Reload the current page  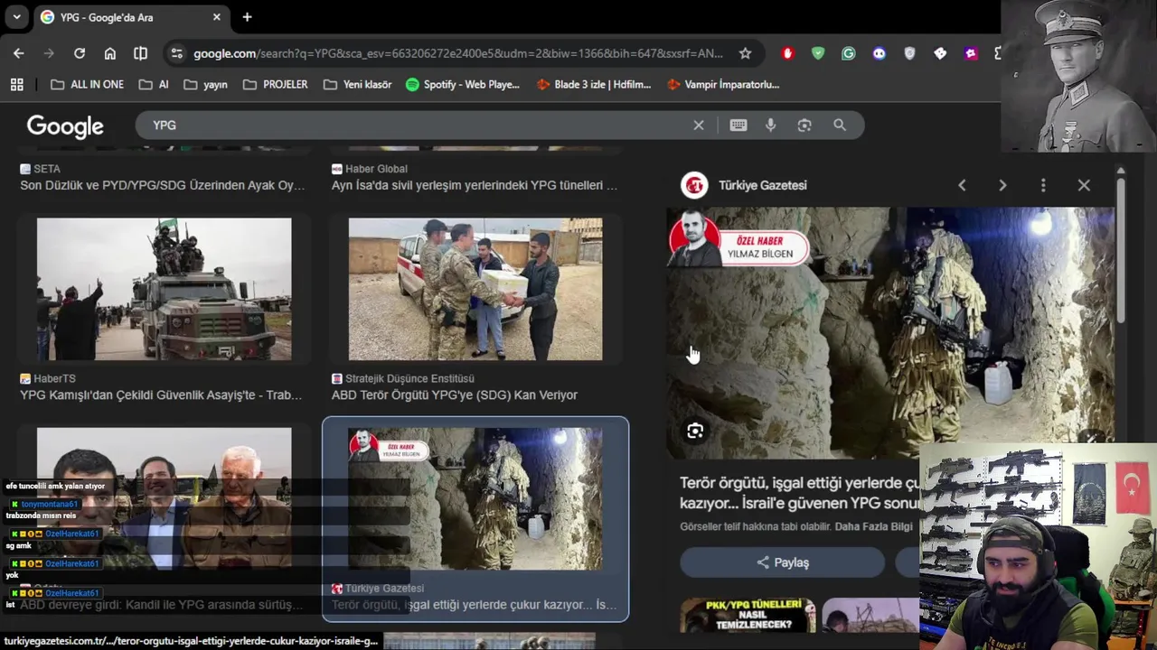click(x=80, y=53)
